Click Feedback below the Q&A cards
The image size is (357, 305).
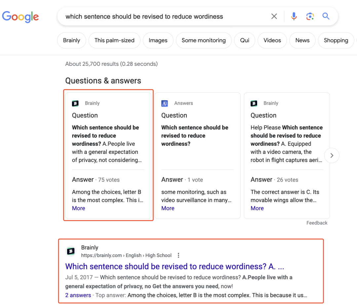click(x=317, y=223)
